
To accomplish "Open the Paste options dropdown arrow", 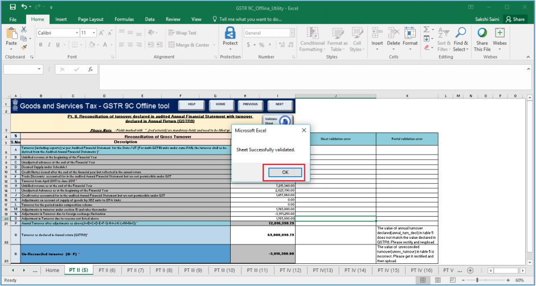I will coord(11,49).
